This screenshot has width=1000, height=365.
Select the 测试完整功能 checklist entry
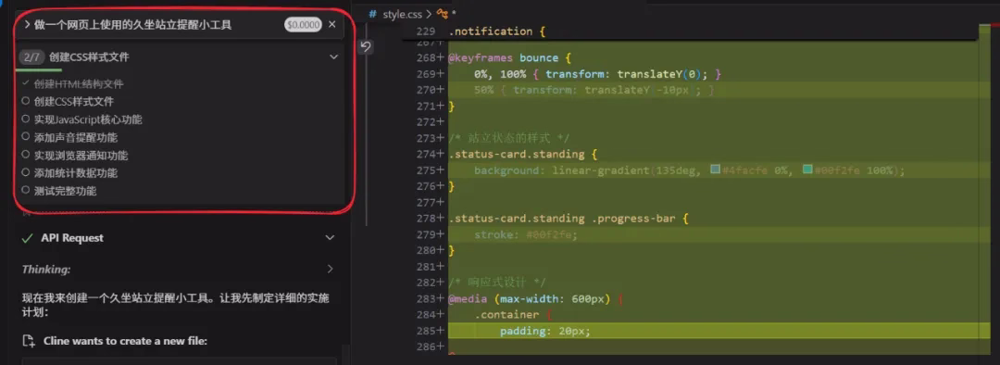[59, 190]
